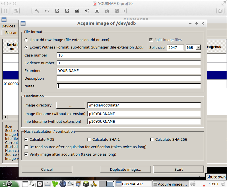Switch to second virtual desktop

pos(110,184)
